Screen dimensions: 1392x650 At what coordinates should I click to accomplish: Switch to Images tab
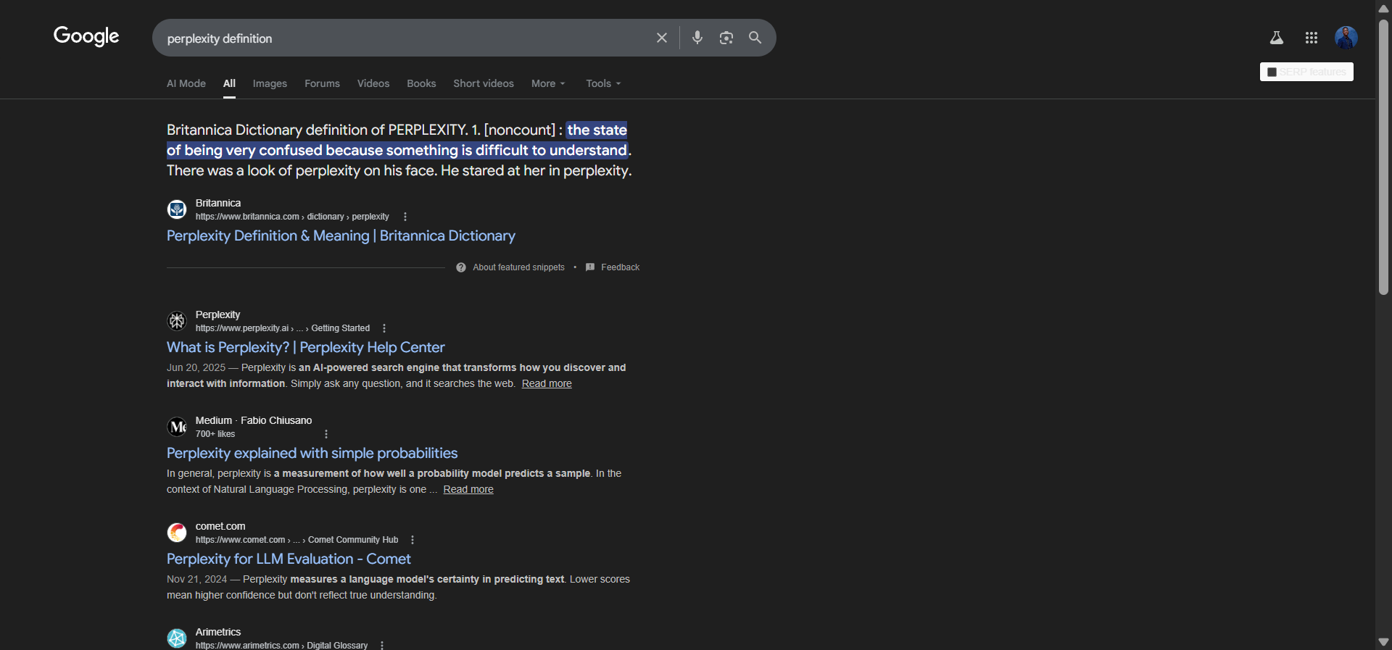pyautogui.click(x=270, y=83)
